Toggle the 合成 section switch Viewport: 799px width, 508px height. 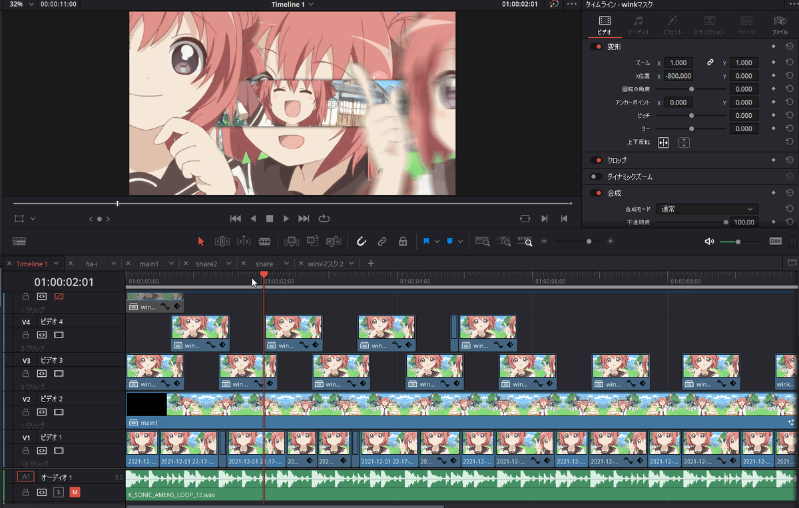595,192
